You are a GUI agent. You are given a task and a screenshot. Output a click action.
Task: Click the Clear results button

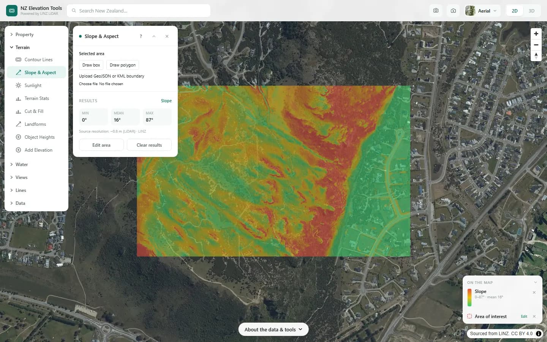coord(149,145)
